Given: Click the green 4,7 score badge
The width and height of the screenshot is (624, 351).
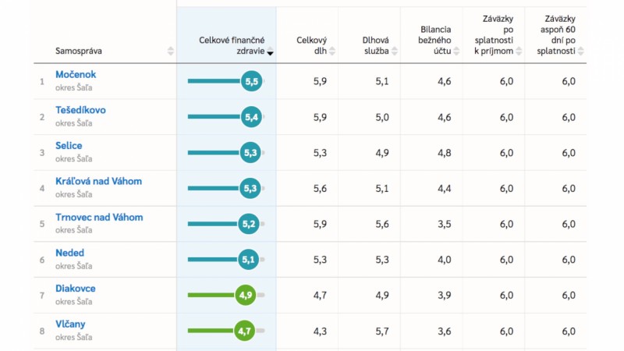Looking at the screenshot, I should click(244, 331).
